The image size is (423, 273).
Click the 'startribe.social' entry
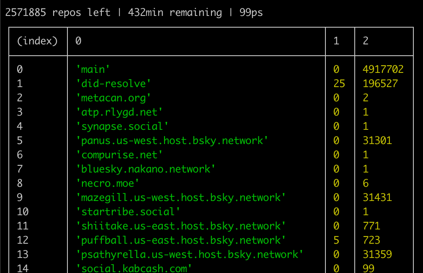coord(128,212)
